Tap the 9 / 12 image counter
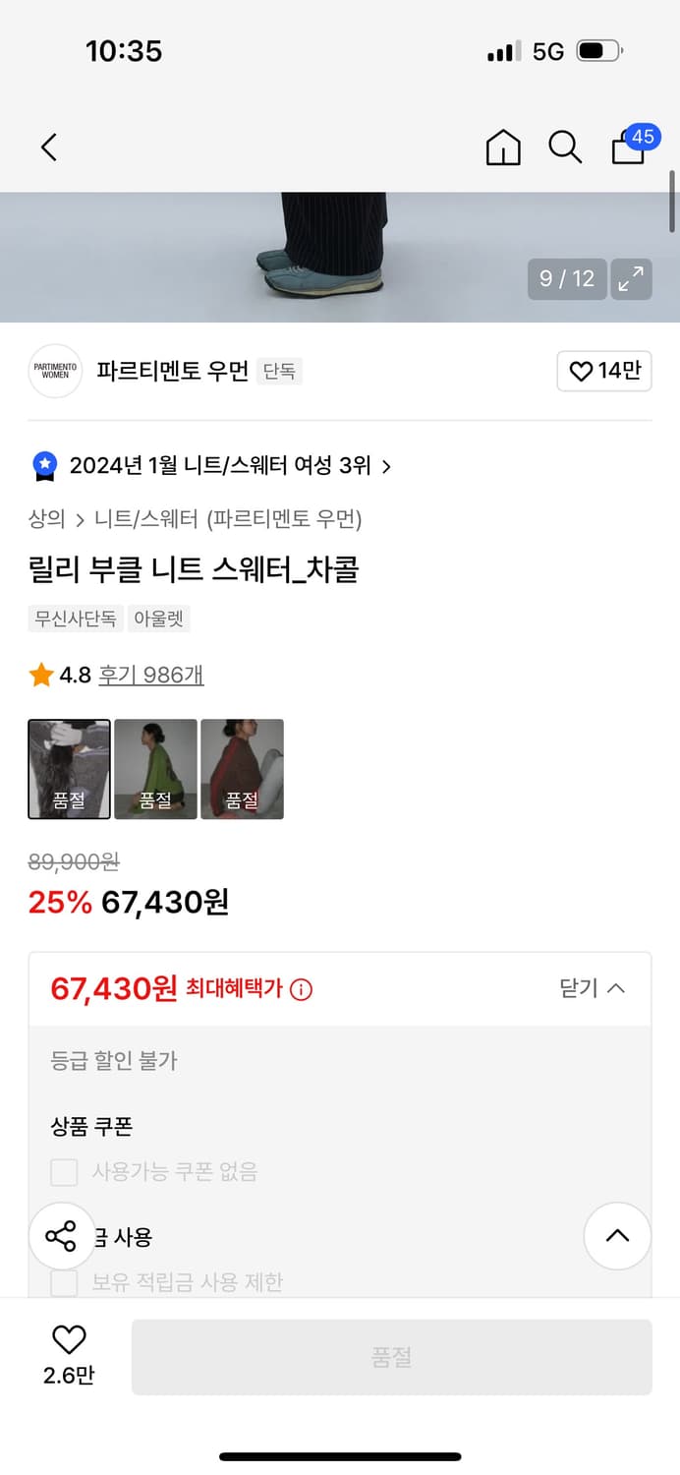The width and height of the screenshot is (680, 1475). click(567, 279)
